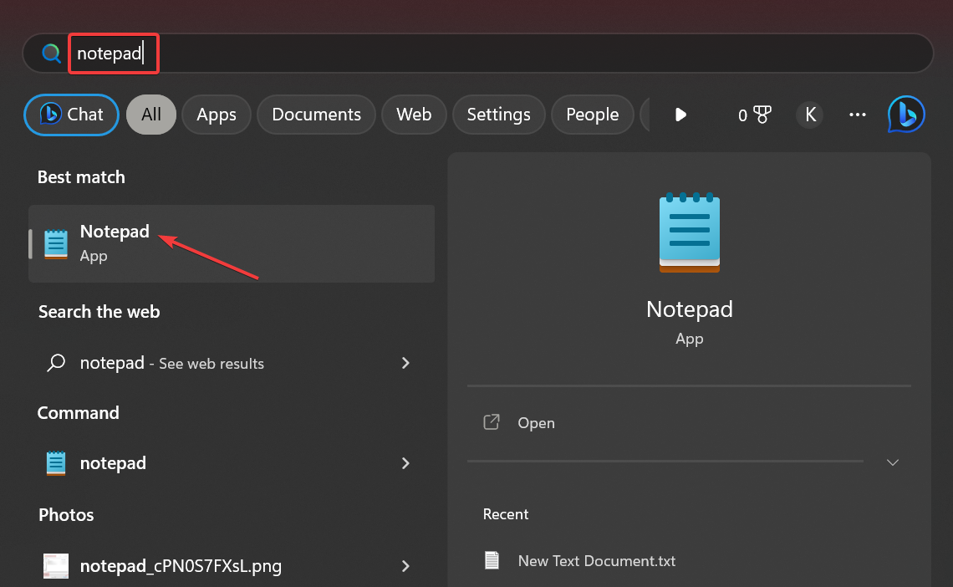Viewport: 953px width, 587px height.
Task: Click Open to launch Notepad
Action: (535, 423)
